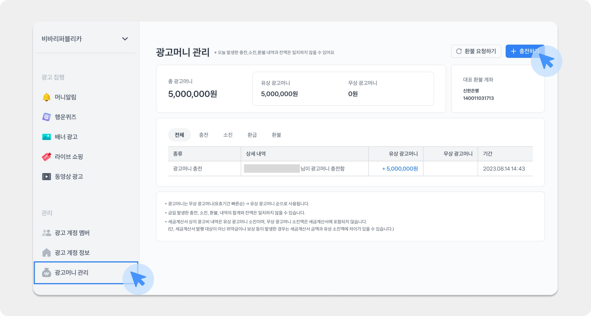This screenshot has height=316, width=591.
Task: Click the house icon for 광고 계정 정보
Action: click(x=46, y=253)
